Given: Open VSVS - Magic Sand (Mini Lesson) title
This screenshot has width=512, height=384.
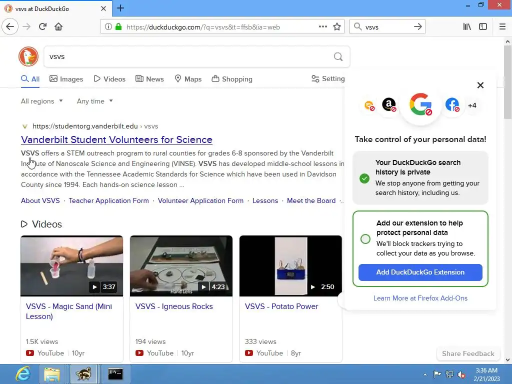Looking at the screenshot, I should click(69, 311).
